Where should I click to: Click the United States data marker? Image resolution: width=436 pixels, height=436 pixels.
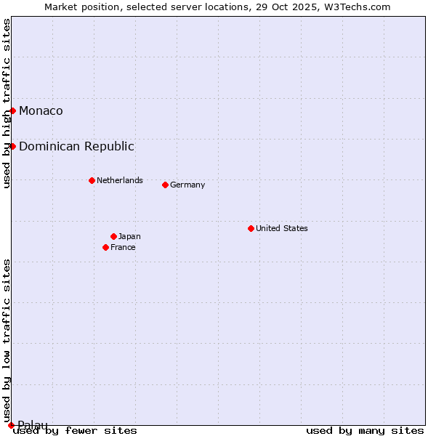[251, 228]
